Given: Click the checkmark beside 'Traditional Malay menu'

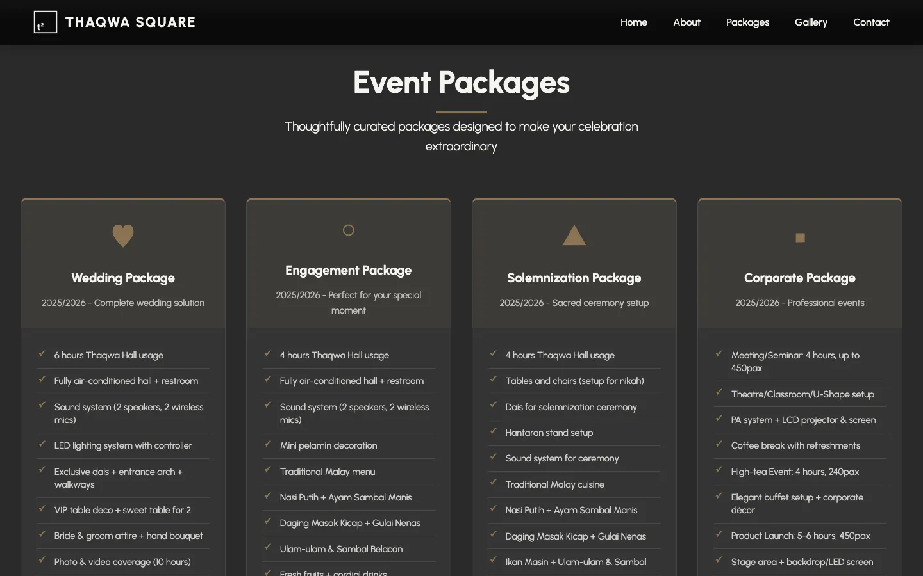Looking at the screenshot, I should [267, 470].
